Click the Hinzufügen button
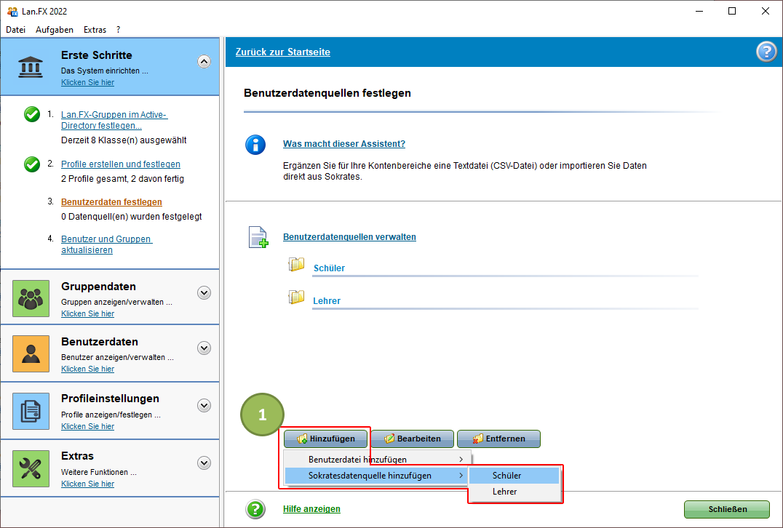The width and height of the screenshot is (783, 528). coord(325,439)
